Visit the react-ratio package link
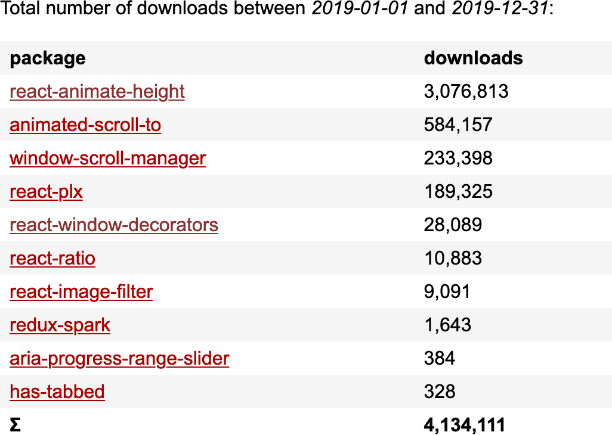This screenshot has width=612, height=435. [x=52, y=259]
